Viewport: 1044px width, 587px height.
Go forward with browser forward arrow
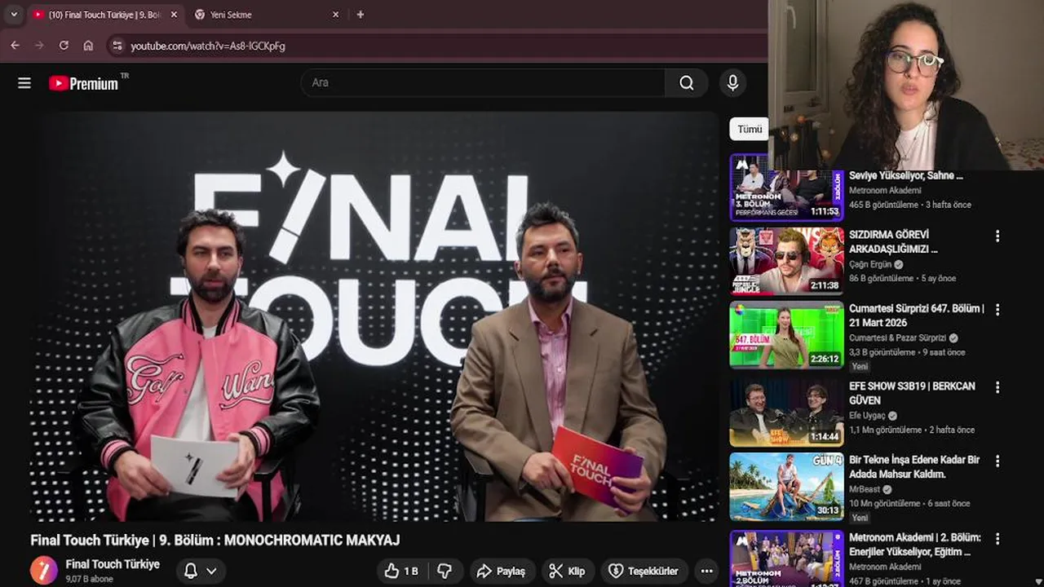[x=39, y=46]
